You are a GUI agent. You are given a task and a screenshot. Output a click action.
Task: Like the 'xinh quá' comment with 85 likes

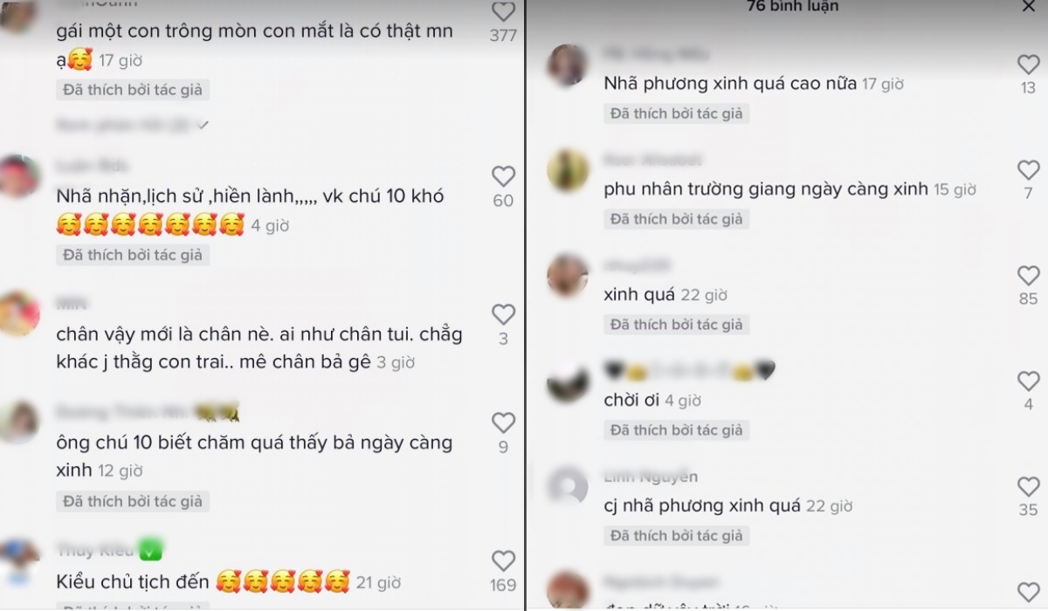(1029, 275)
